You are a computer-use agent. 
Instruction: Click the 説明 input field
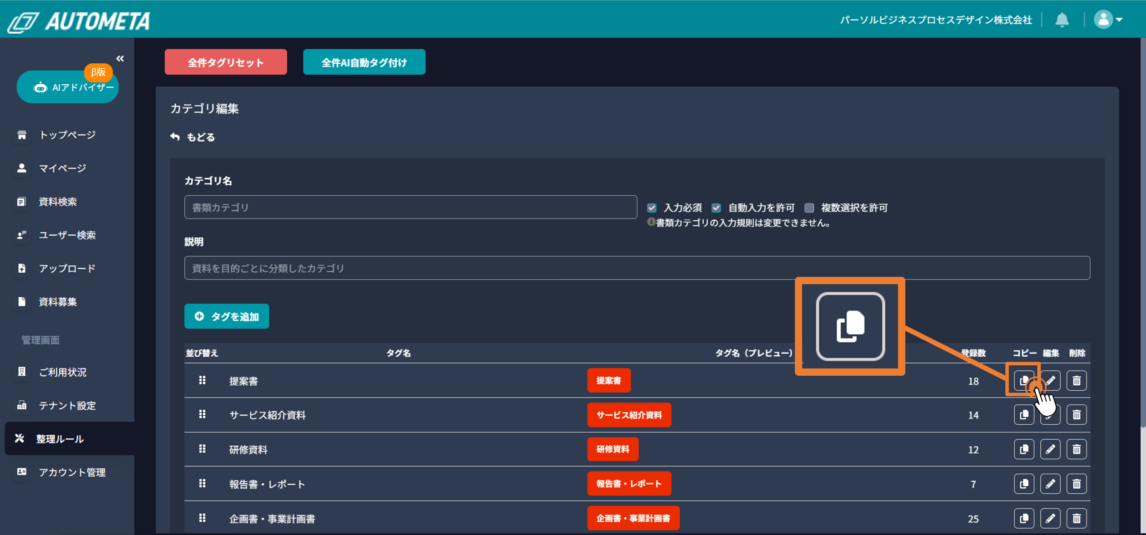(x=637, y=268)
